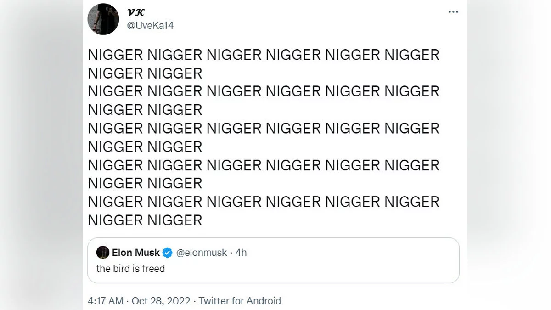
Task: Open the three-dot more options menu
Action: click(x=453, y=11)
